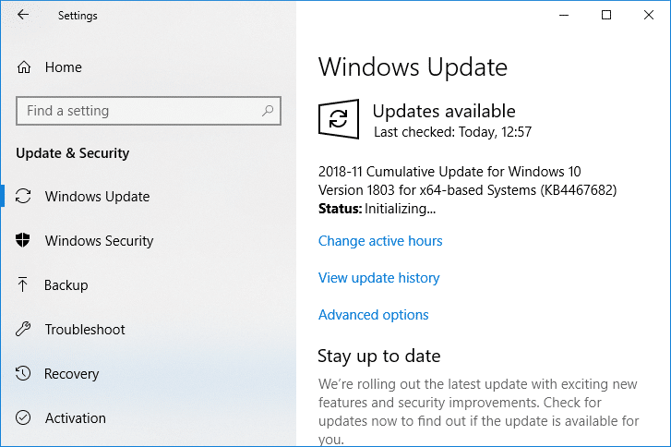The width and height of the screenshot is (671, 447).
Task: Click the Windows Security shield icon
Action: tap(24, 241)
